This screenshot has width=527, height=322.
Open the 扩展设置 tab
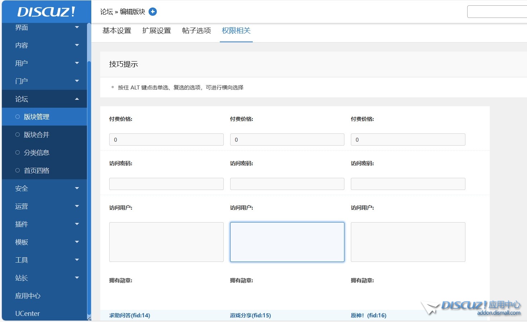click(x=156, y=31)
